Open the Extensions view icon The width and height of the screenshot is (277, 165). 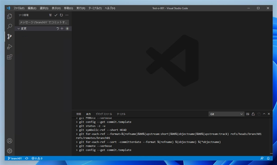(x=9, y=57)
